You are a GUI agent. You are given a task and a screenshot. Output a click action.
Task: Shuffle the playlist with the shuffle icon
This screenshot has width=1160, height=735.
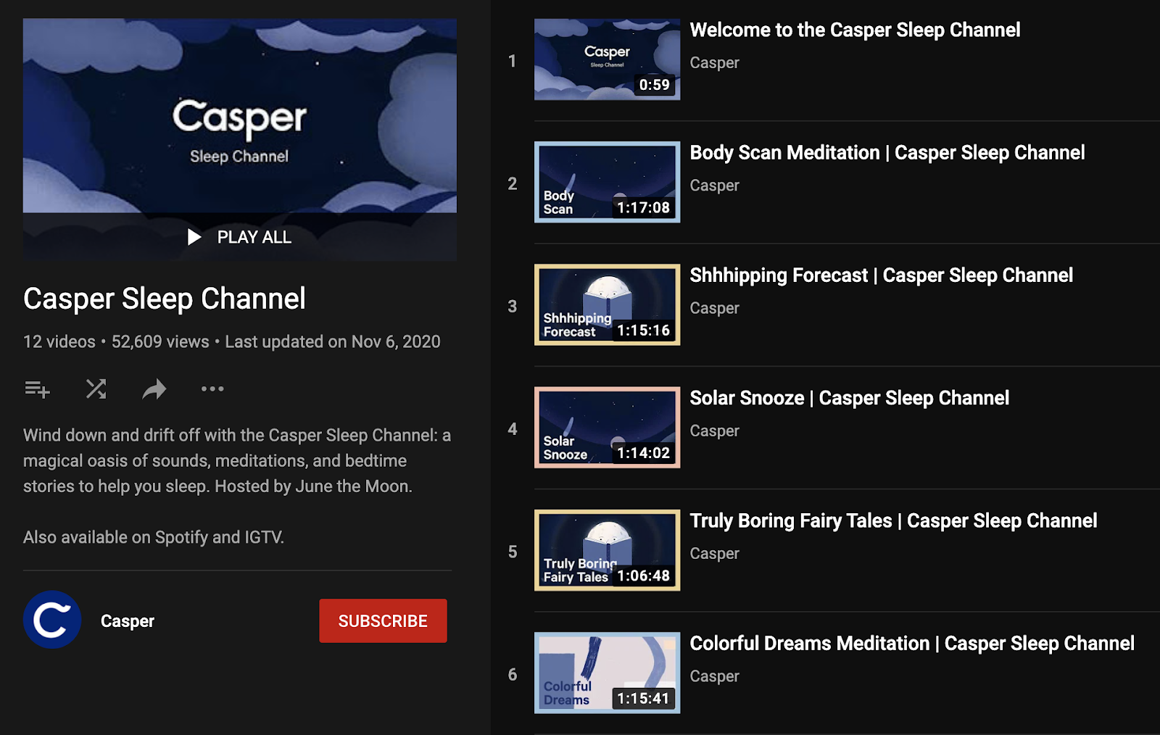tap(96, 389)
